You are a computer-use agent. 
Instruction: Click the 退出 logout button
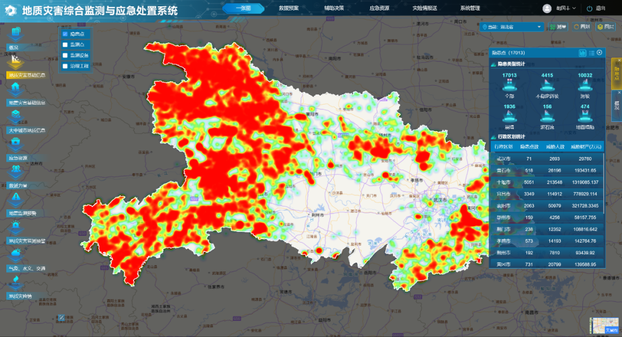click(596, 8)
